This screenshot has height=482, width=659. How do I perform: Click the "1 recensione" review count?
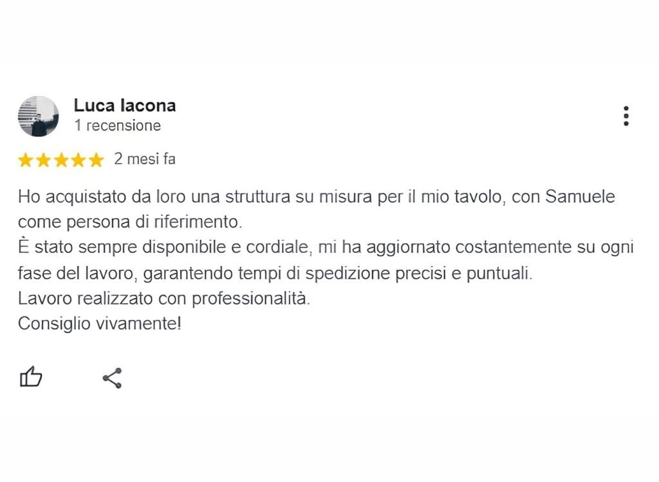point(117,125)
